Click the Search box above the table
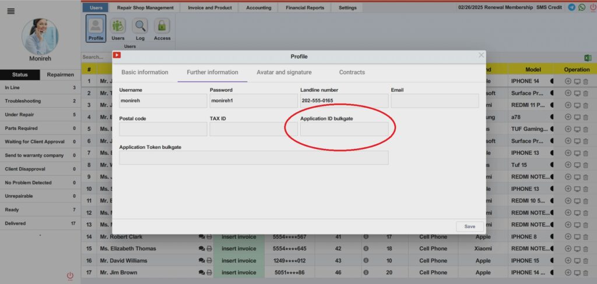 [97, 57]
